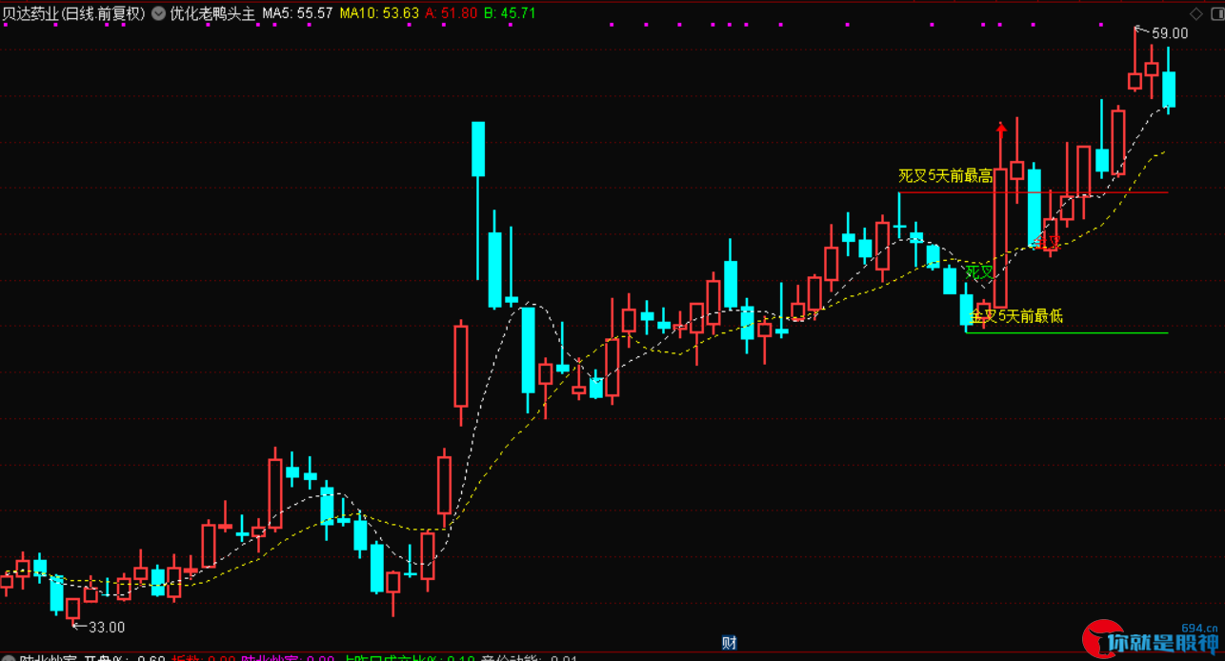Viewport: 1225px width, 661px height.
Task: Select the 死叉5天前最高 annotation label
Action: click(x=946, y=176)
